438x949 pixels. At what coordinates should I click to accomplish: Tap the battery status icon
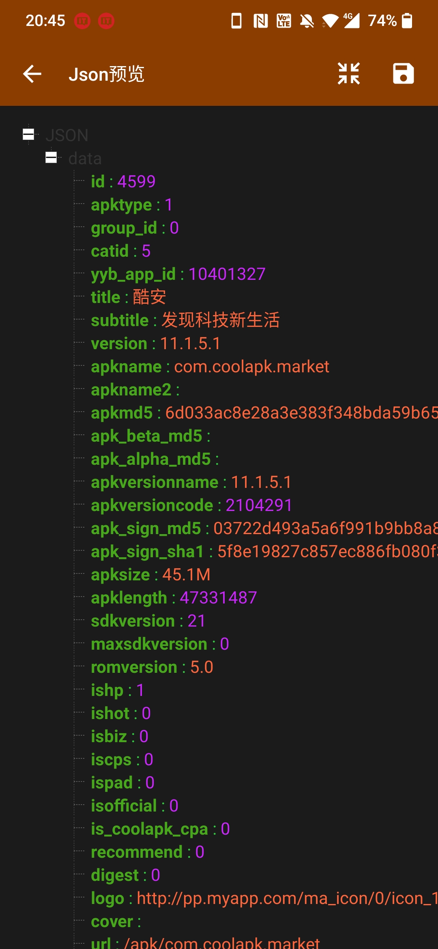[407, 20]
